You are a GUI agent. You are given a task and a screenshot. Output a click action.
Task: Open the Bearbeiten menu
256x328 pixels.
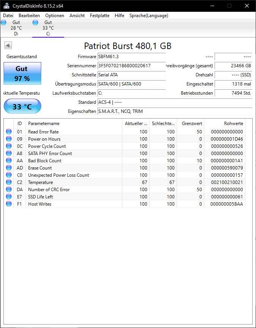pyautogui.click(x=29, y=16)
